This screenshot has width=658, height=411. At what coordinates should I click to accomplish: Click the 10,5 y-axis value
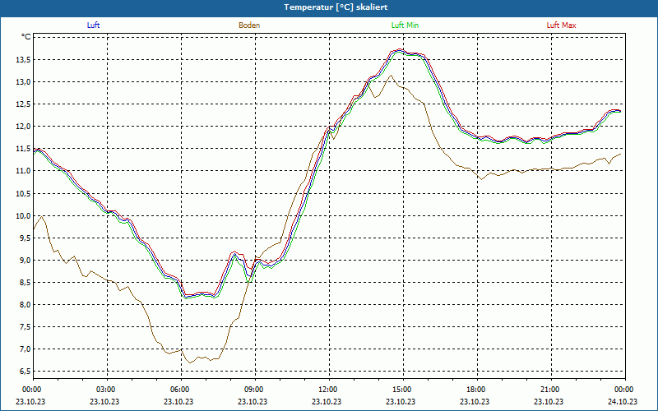(x=23, y=193)
